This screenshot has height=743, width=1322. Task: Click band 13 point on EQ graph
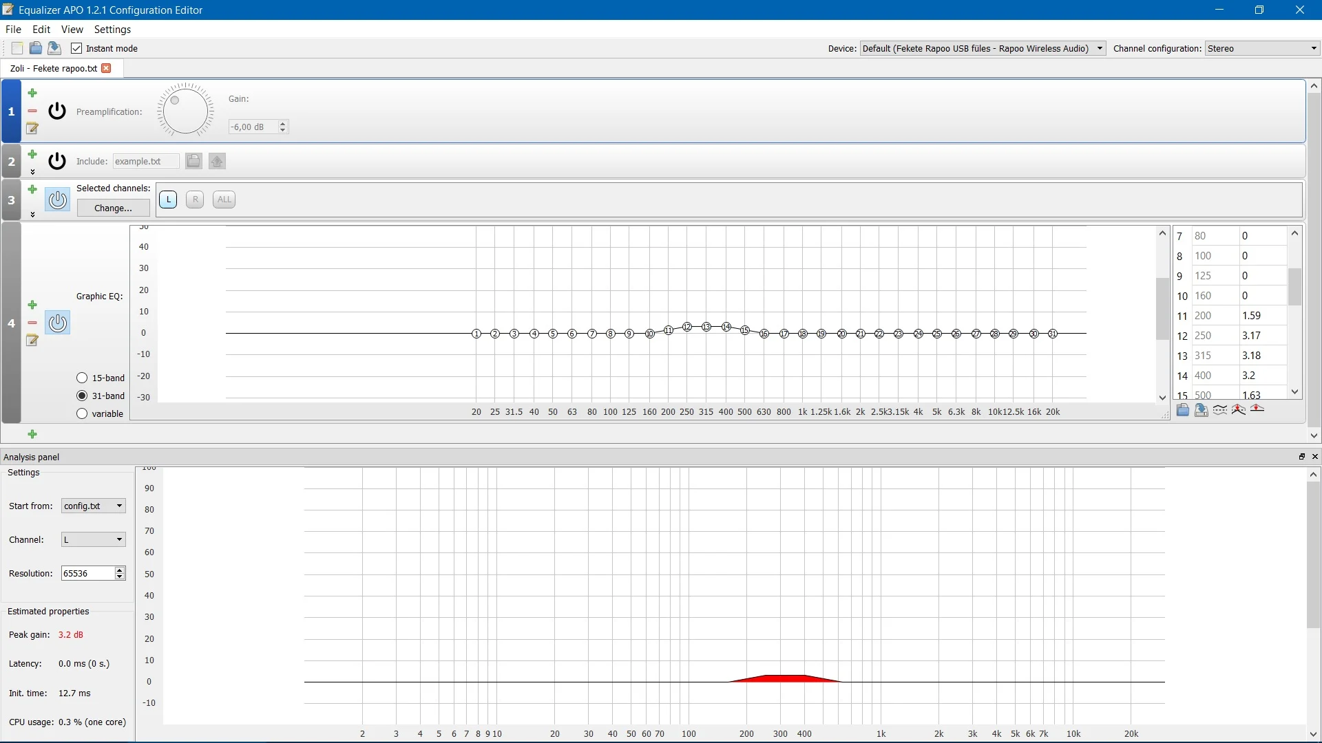(x=706, y=327)
